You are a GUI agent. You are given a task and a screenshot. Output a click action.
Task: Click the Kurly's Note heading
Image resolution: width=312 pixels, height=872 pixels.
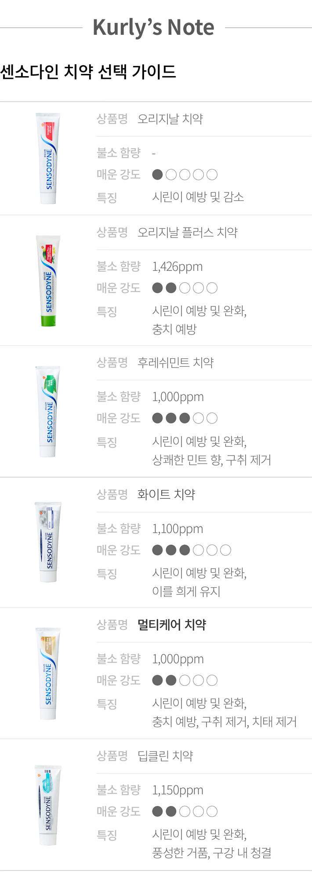(x=153, y=27)
